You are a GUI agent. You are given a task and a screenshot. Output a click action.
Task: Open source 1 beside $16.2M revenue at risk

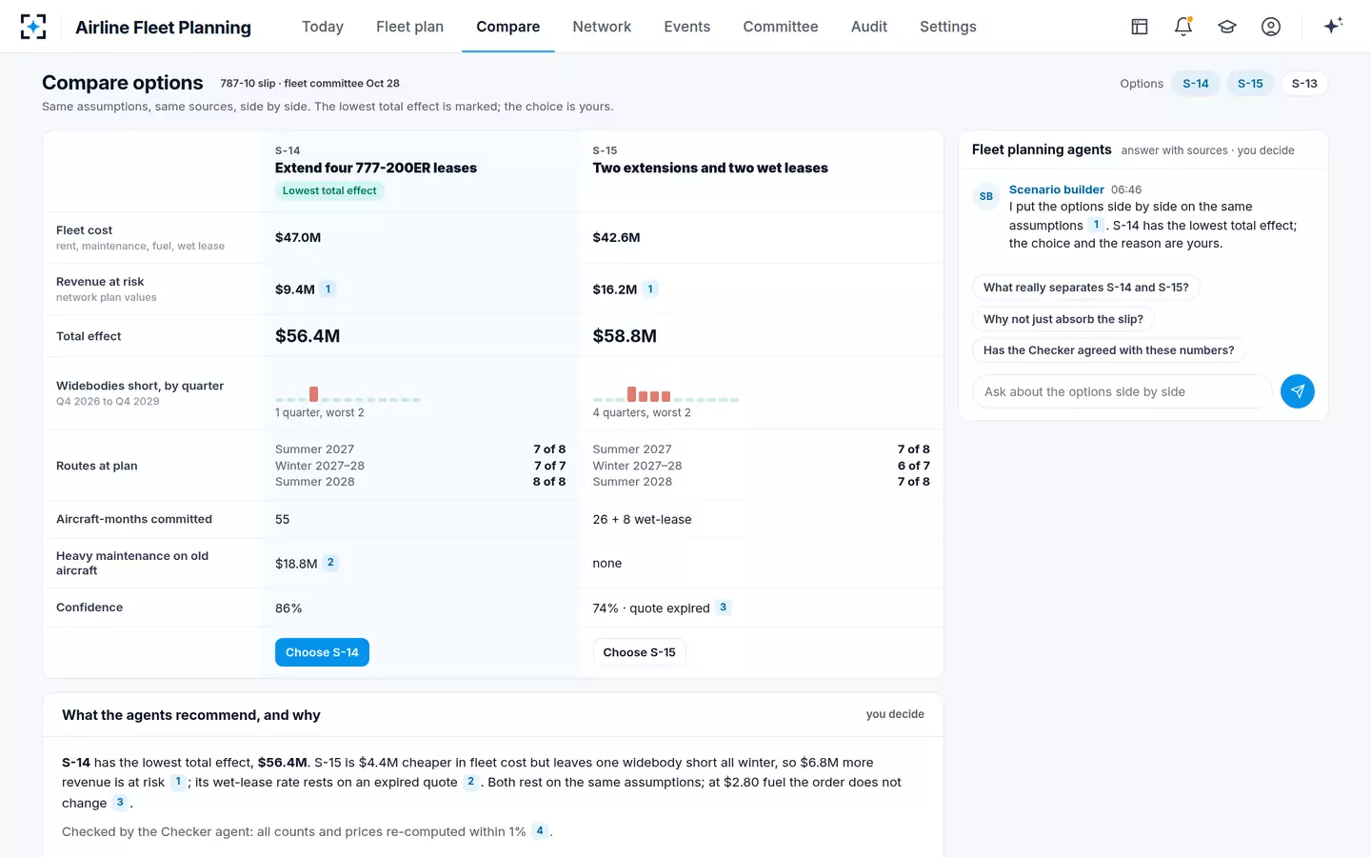pos(650,289)
